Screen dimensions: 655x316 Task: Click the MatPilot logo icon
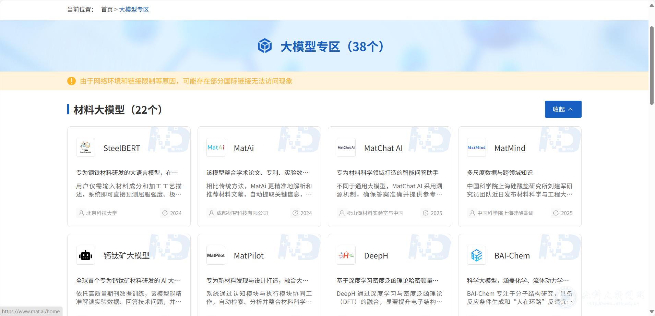point(216,255)
